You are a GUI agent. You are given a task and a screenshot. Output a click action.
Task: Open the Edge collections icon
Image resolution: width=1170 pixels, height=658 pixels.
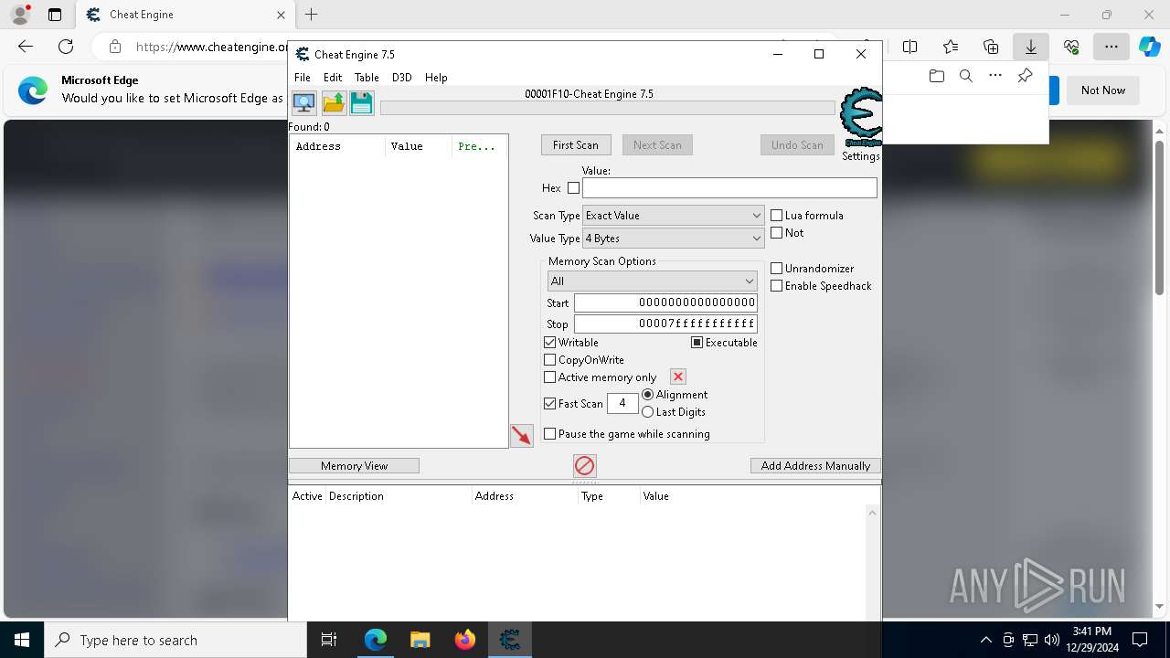click(x=991, y=47)
